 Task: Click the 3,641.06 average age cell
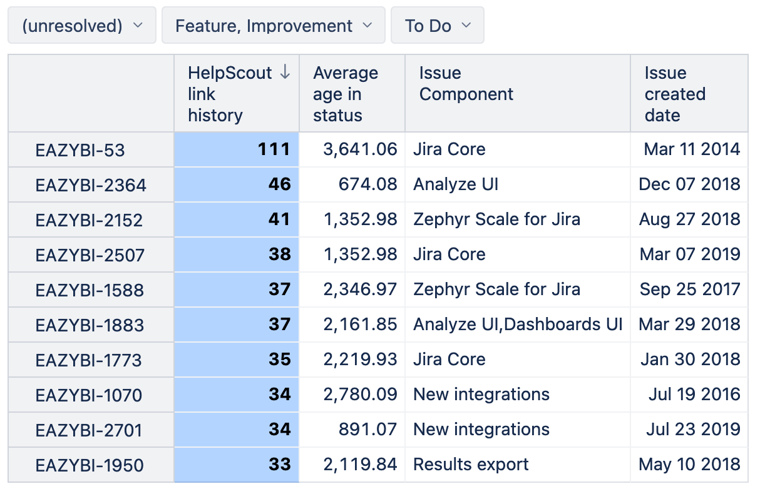click(x=352, y=149)
